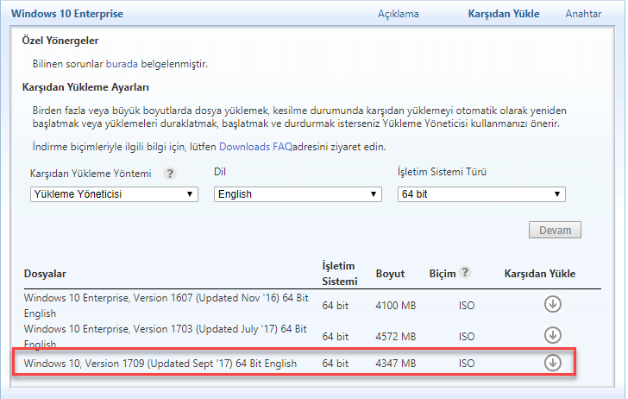Open the Karşıdan Yükleme Yöntemi dropdown
This screenshot has width=628, height=399.
click(114, 194)
